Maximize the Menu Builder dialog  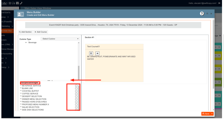coord(207,14)
